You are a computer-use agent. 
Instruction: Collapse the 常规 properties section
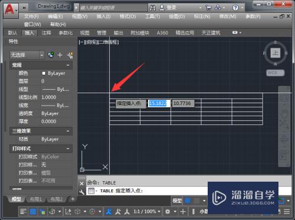68,65
